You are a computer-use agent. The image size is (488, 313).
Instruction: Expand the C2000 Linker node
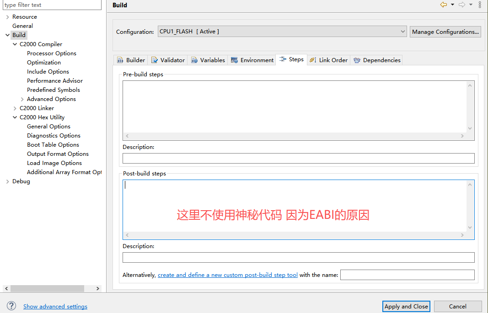point(15,108)
